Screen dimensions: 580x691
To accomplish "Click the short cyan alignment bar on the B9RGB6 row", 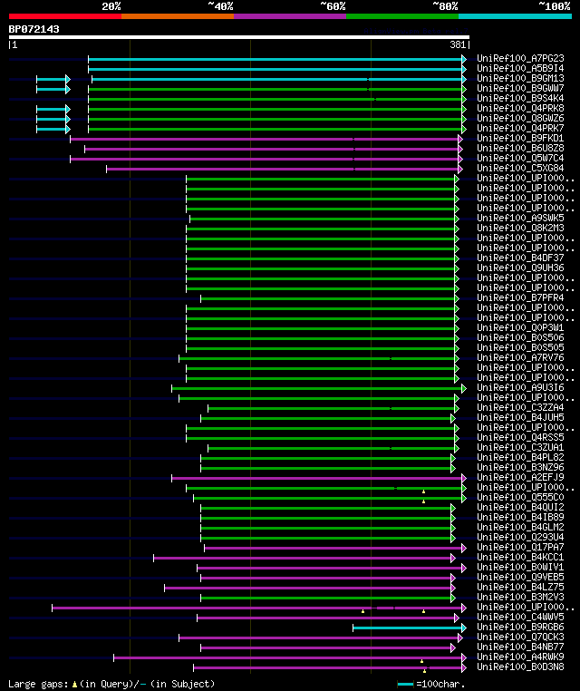I will pyautogui.click(x=409, y=628).
